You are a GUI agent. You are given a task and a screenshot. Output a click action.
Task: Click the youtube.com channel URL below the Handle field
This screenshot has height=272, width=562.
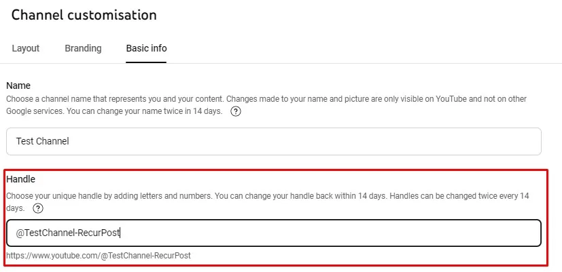click(x=99, y=256)
